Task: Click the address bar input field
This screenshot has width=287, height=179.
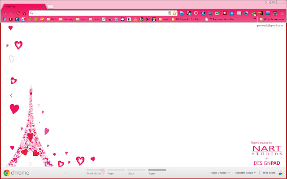Action: 99,13
